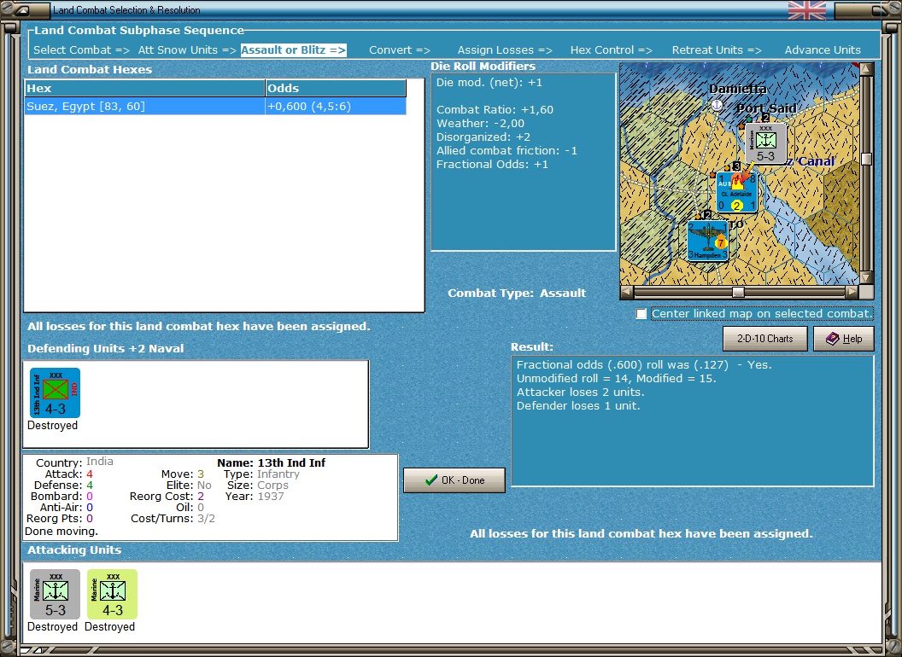Confirm with the OK - Done button
Viewport: 902px width, 657px height.
pyautogui.click(x=454, y=480)
